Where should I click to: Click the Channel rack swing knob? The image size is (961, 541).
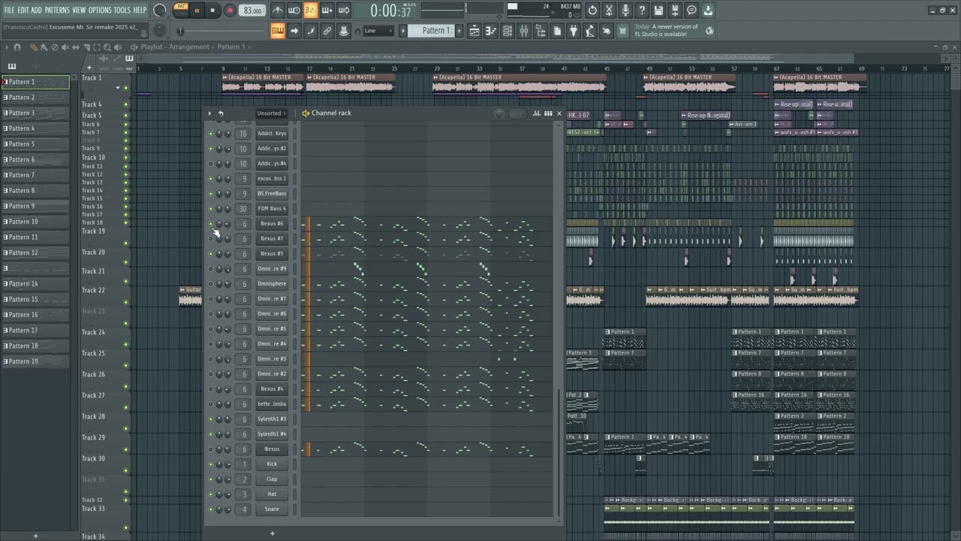pyautogui.click(x=499, y=113)
